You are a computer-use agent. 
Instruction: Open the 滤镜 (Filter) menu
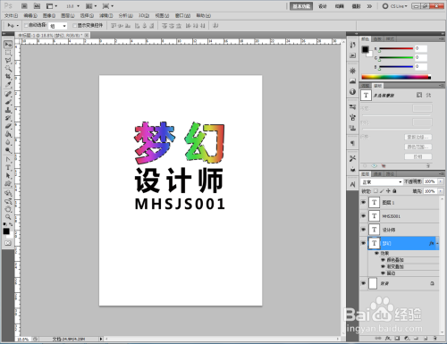click(105, 16)
